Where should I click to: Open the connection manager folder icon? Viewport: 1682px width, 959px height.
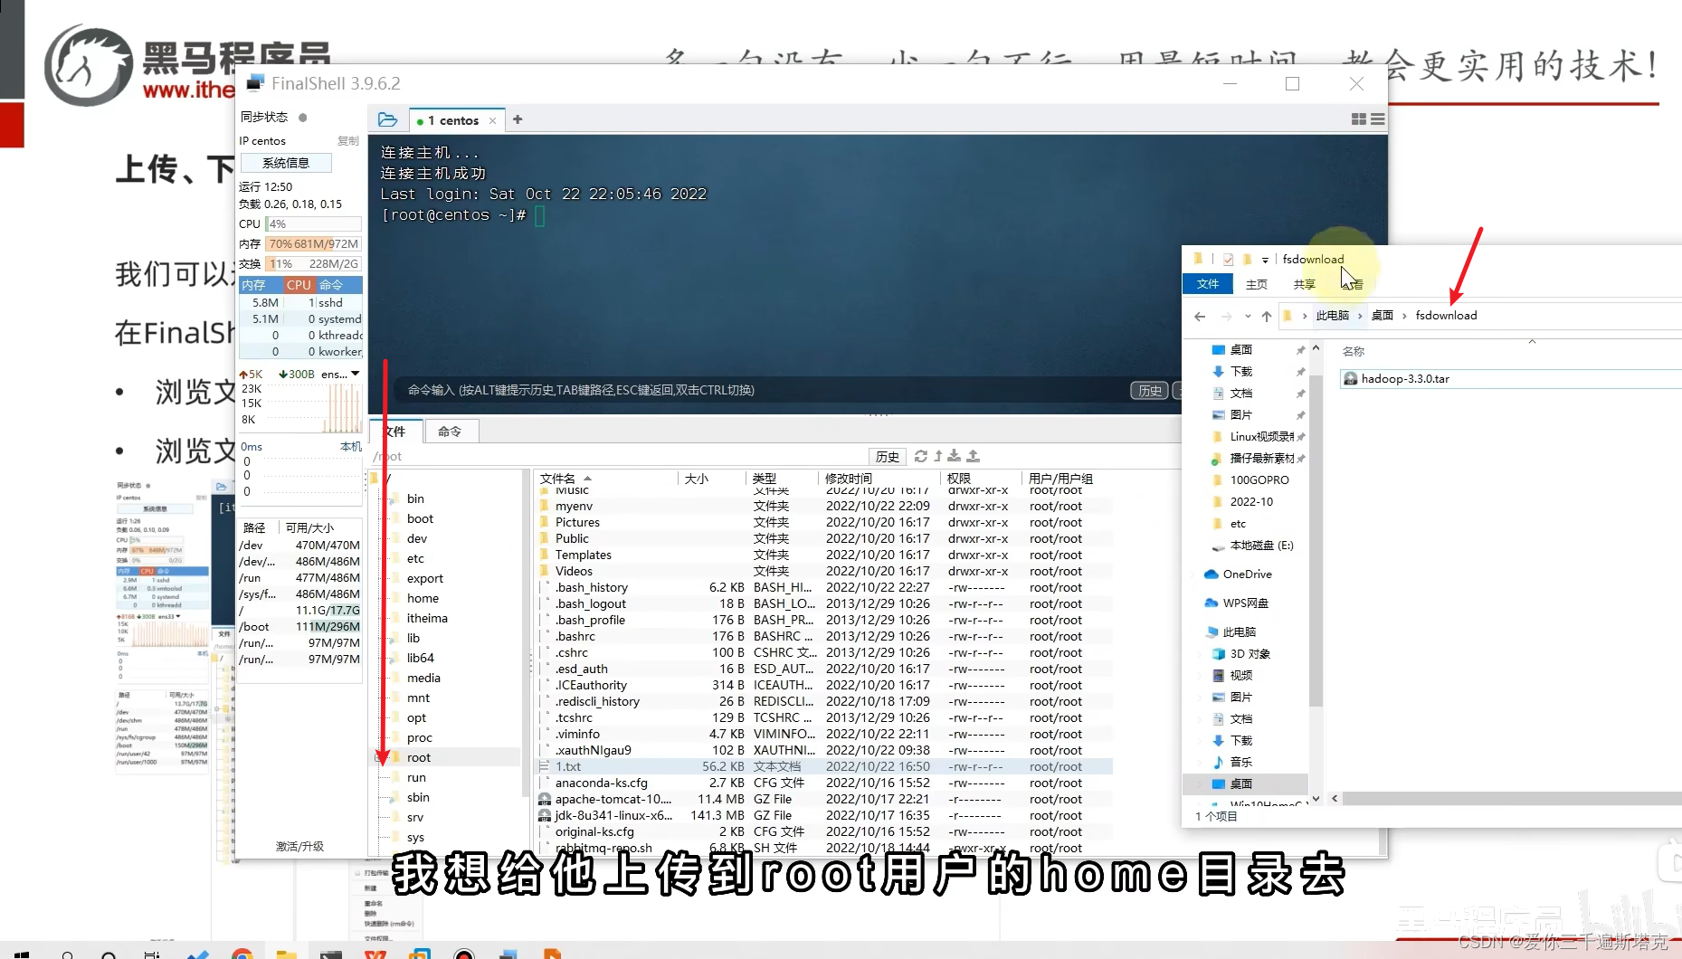coord(387,119)
